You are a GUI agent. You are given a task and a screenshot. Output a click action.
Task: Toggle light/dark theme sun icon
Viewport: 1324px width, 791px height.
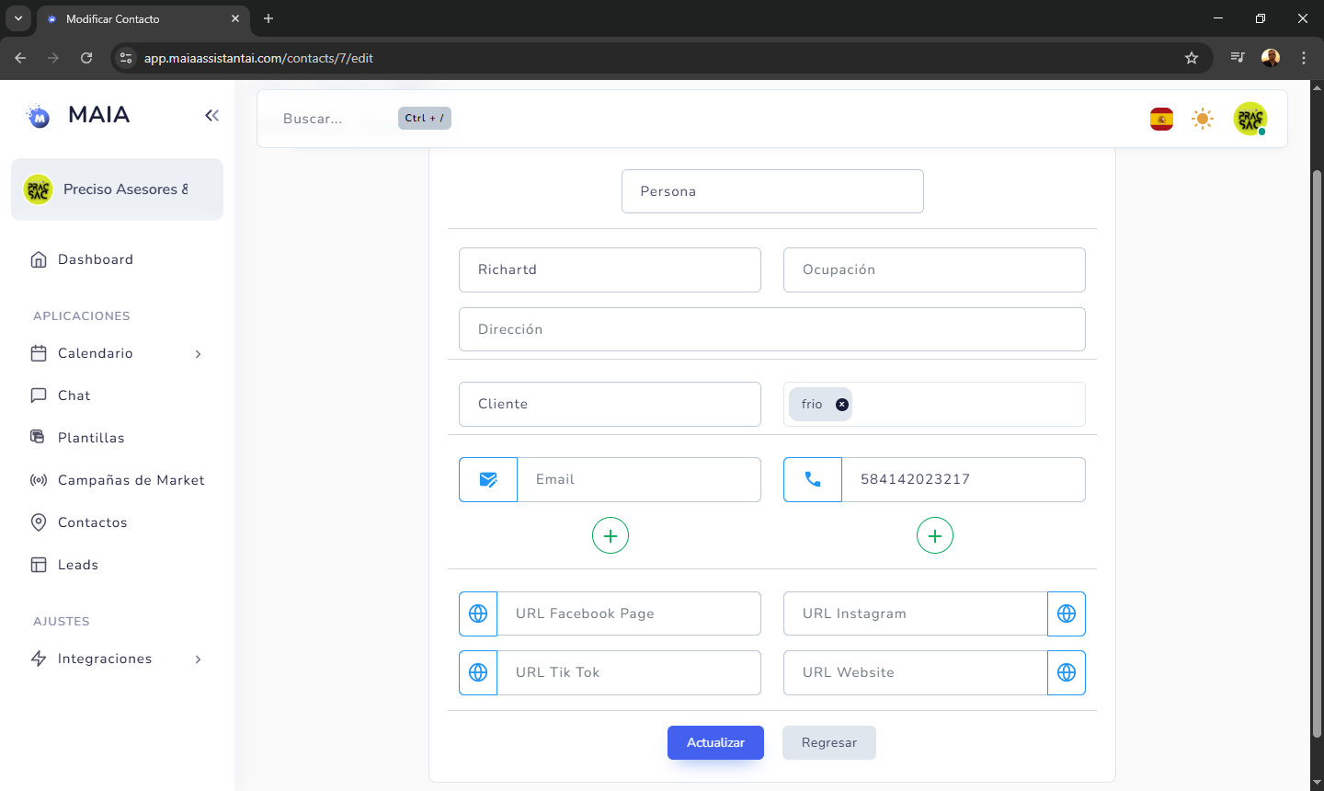1203,119
